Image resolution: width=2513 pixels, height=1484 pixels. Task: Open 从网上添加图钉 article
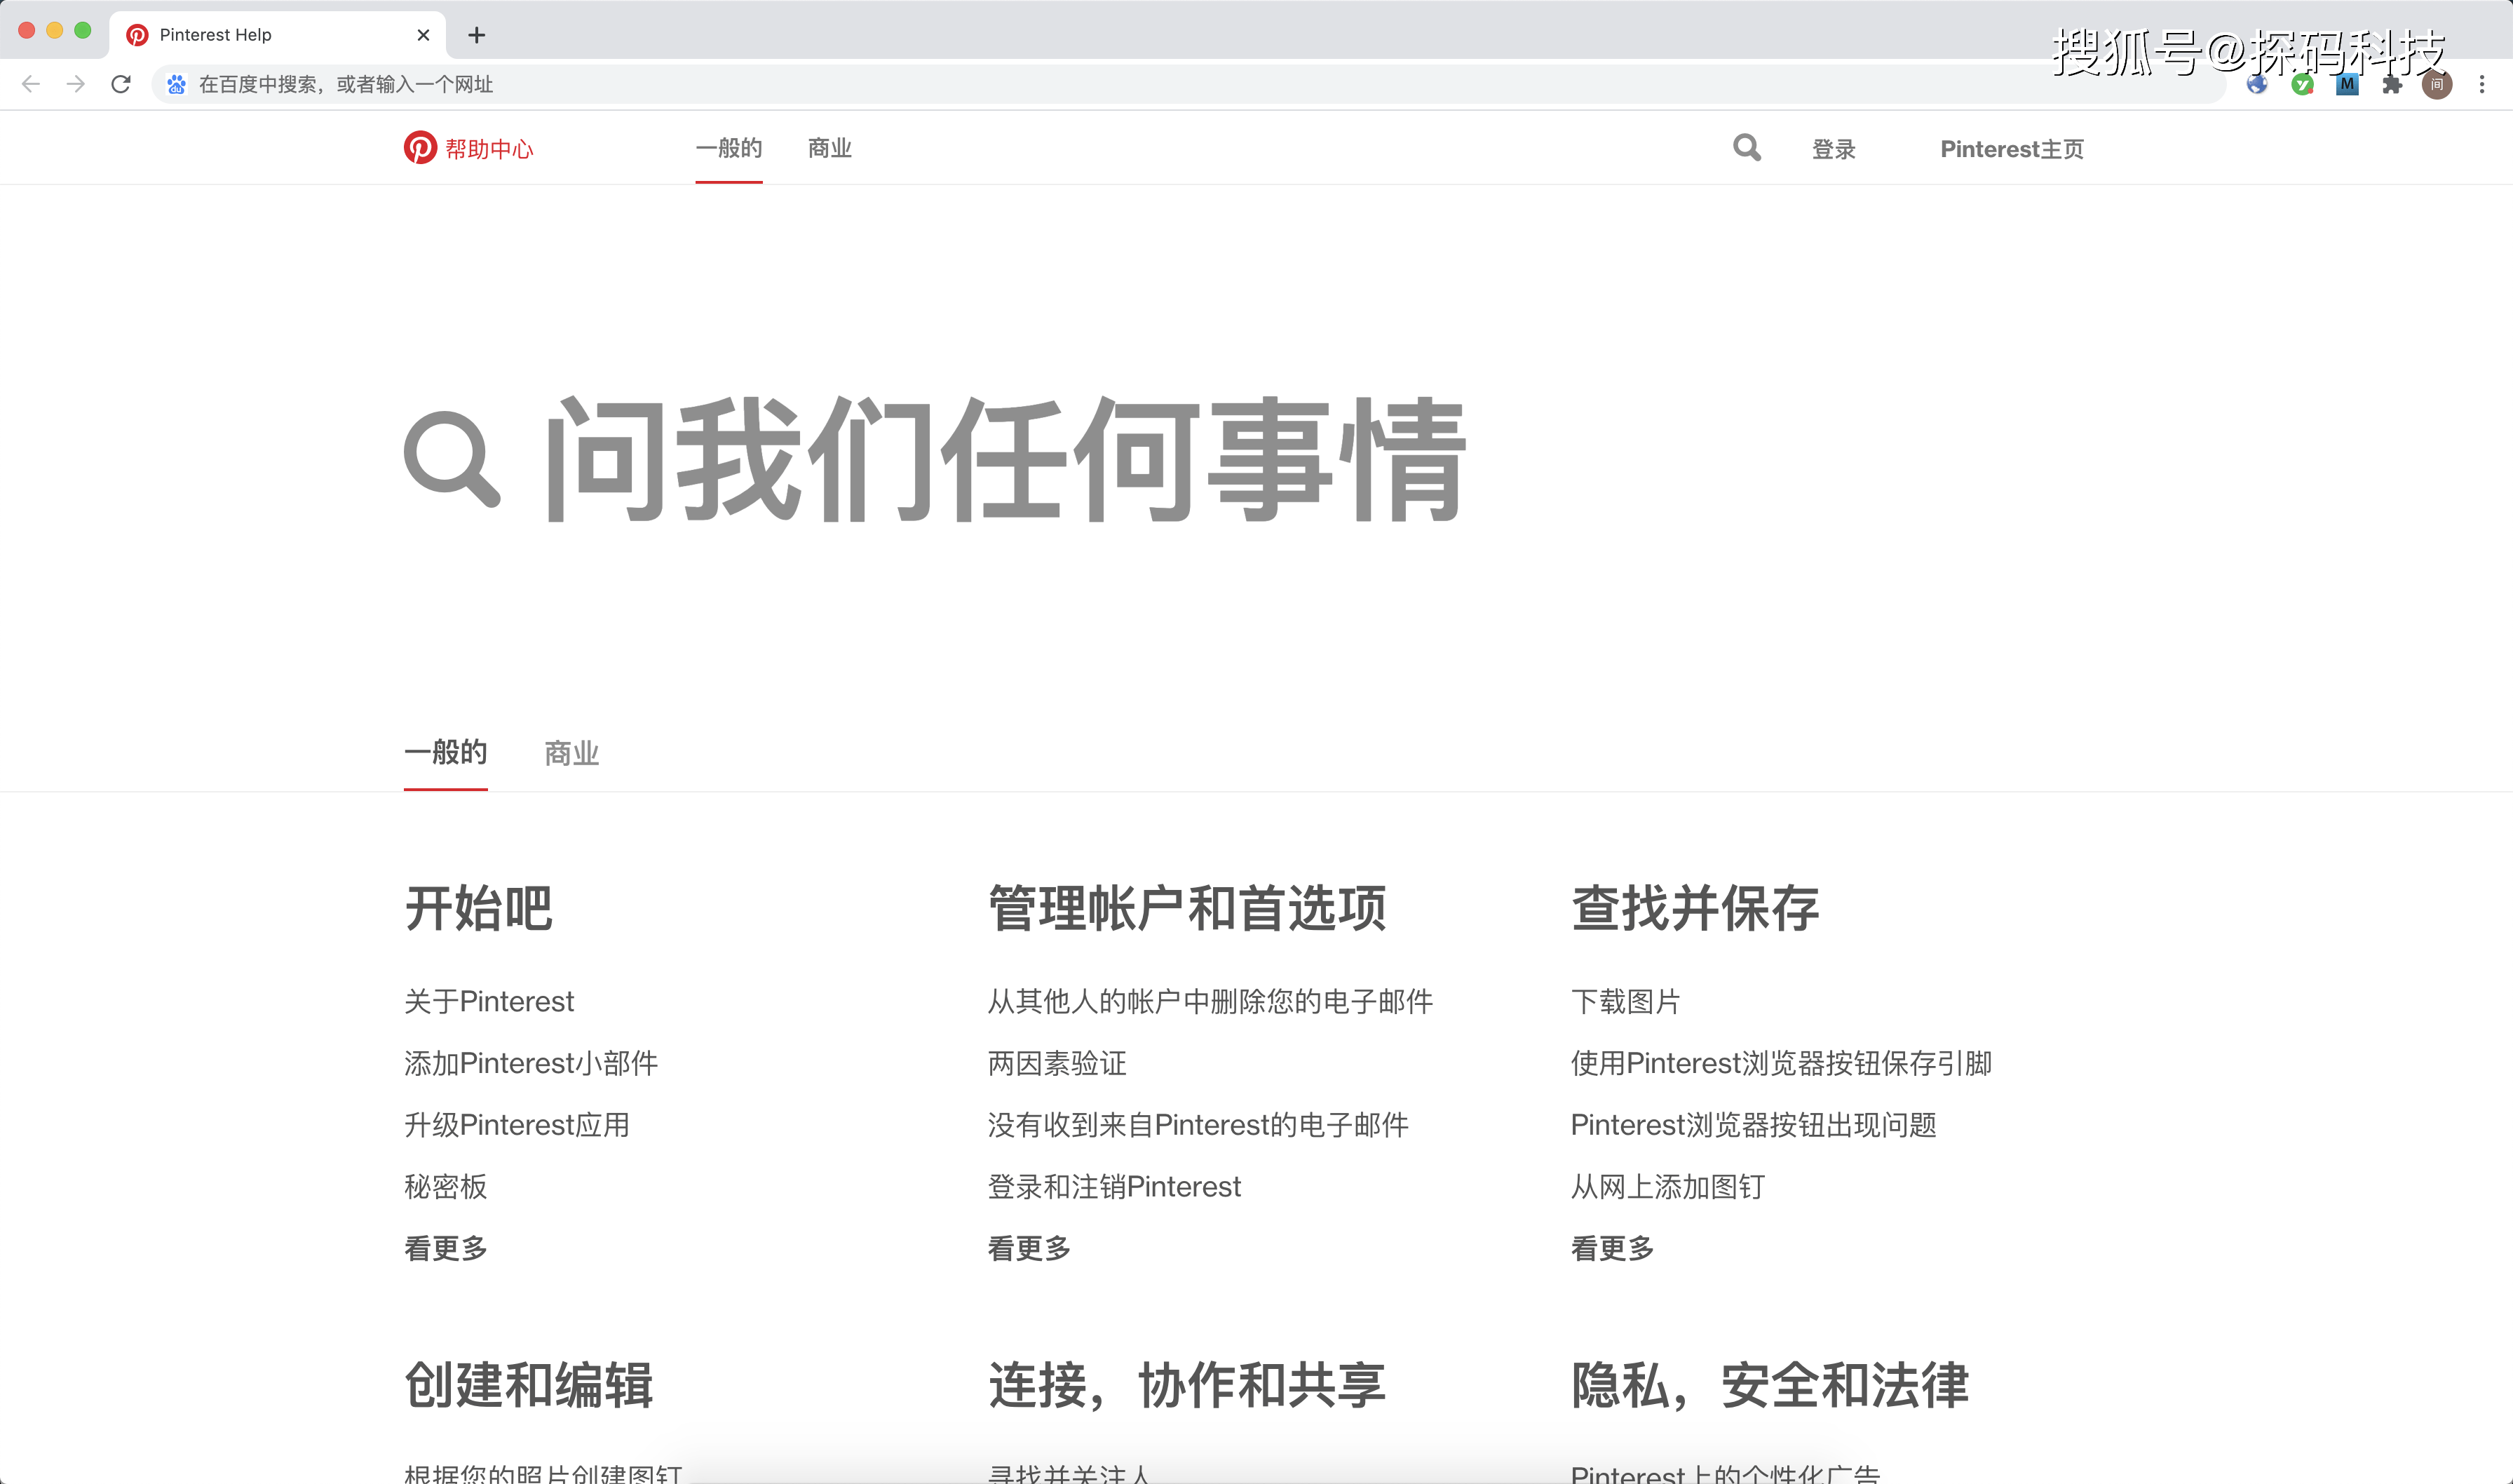[1668, 1187]
